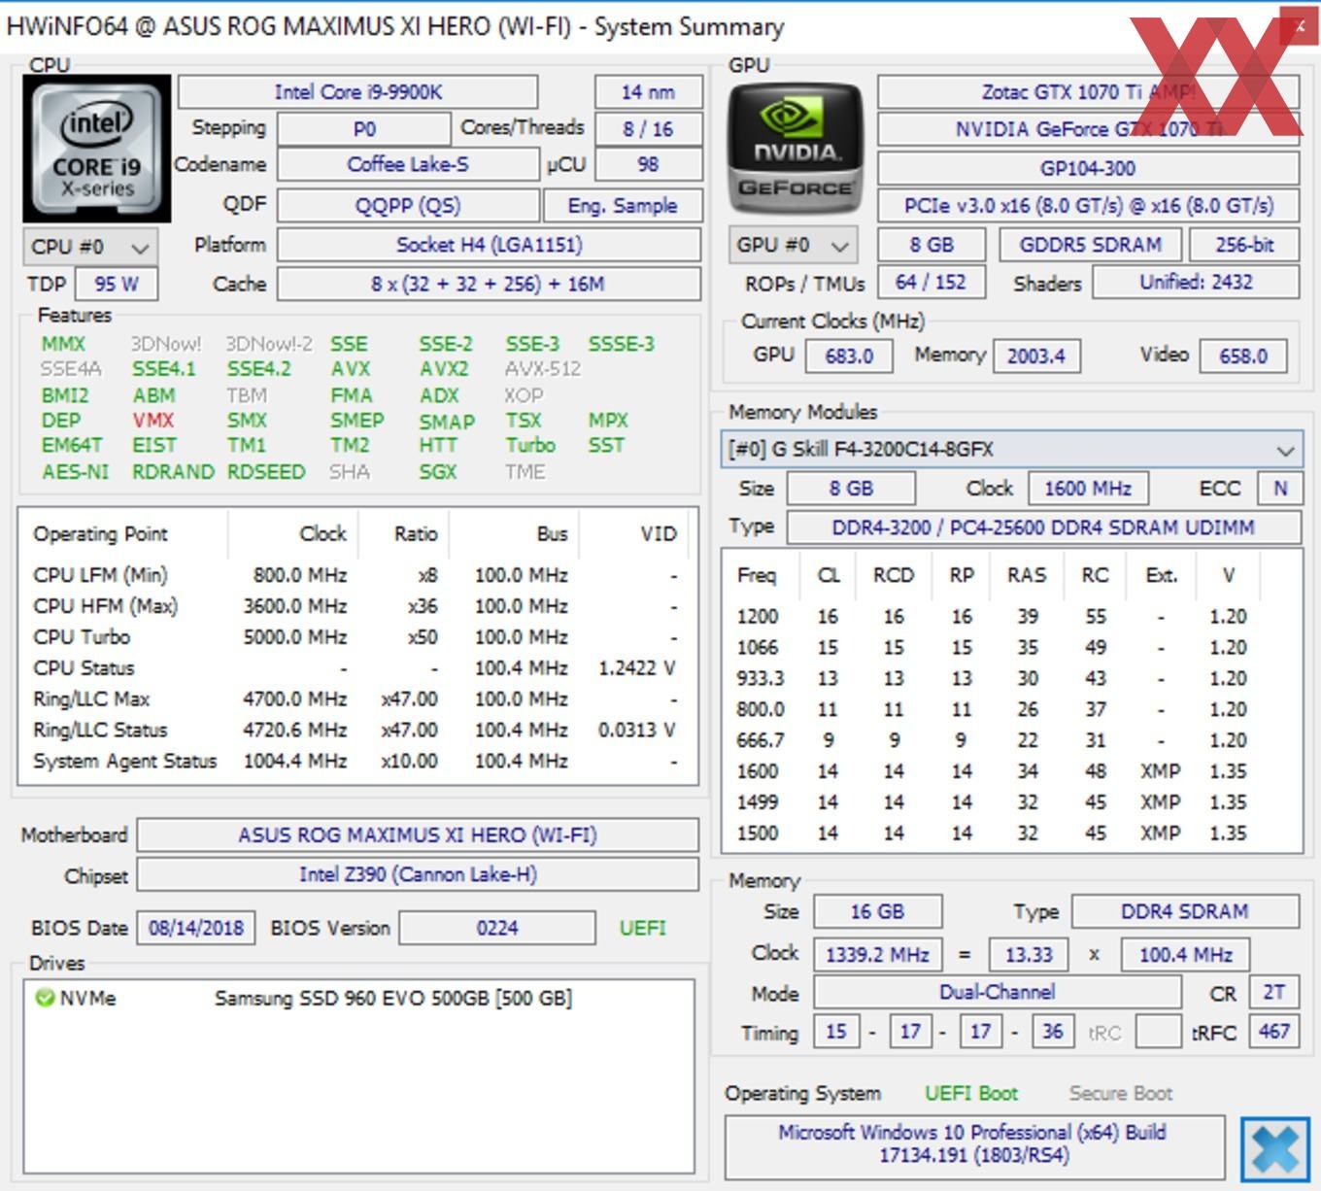Select the Samsung SSD 960 EVO drive entry
The width and height of the screenshot is (1321, 1191).
[393, 998]
